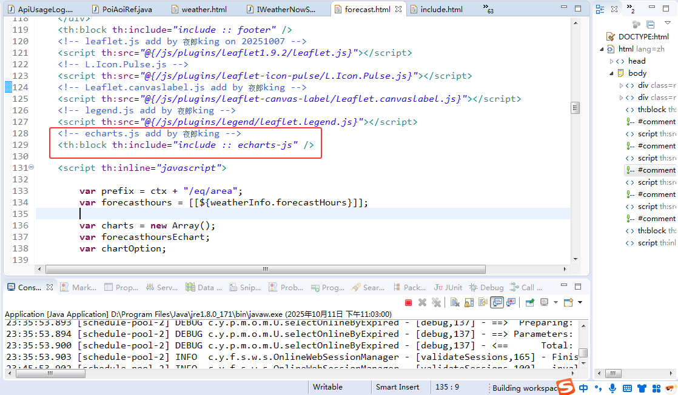
Task: Collapse the html node in Outline
Action: click(602, 49)
